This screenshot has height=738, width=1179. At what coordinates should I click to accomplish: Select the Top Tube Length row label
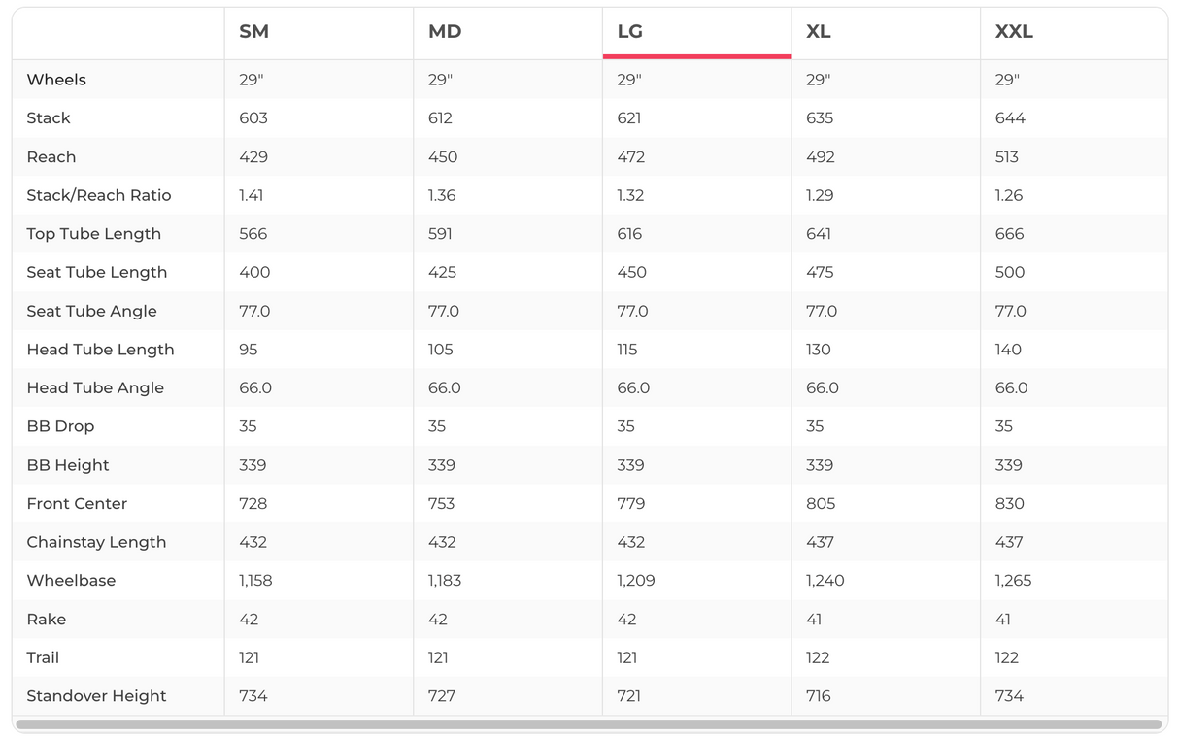click(93, 234)
